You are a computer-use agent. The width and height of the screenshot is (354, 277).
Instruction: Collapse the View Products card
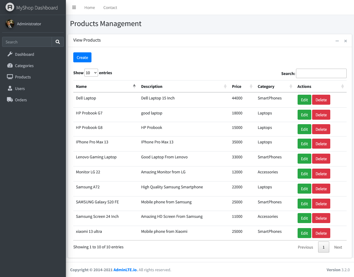[337, 41]
